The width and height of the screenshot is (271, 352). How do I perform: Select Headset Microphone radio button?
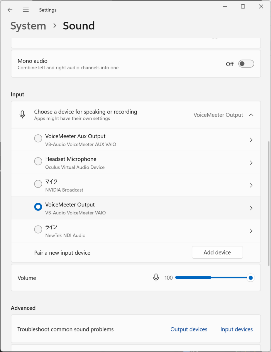[38, 161]
